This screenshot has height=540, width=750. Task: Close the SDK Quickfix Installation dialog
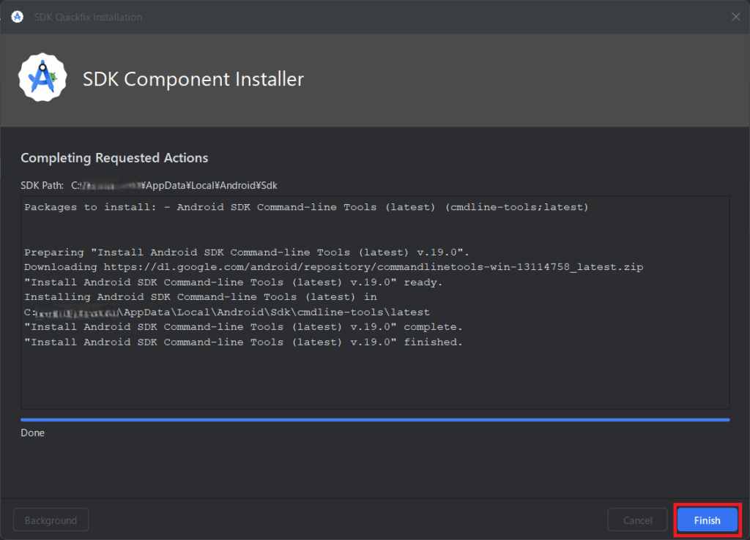(735, 17)
